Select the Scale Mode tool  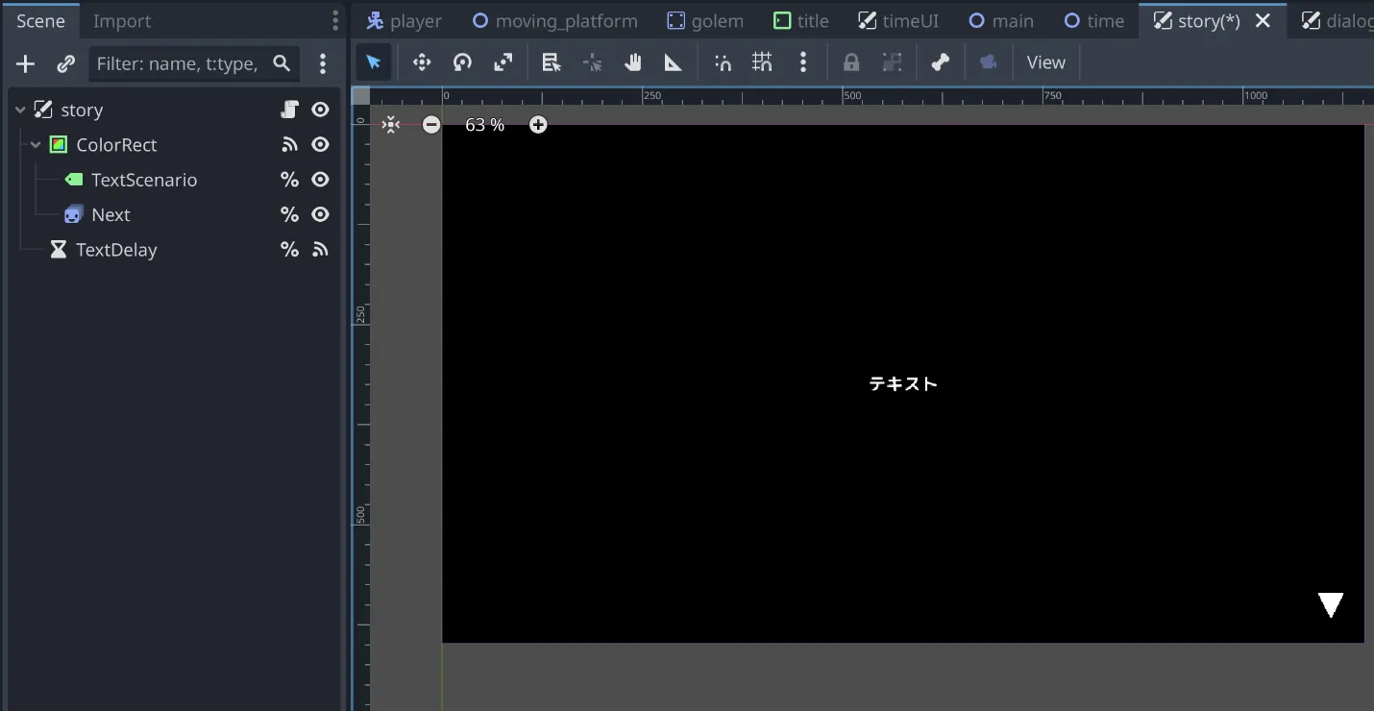point(503,62)
